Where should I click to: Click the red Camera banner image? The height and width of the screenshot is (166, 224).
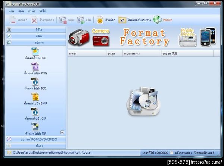(x=101, y=37)
